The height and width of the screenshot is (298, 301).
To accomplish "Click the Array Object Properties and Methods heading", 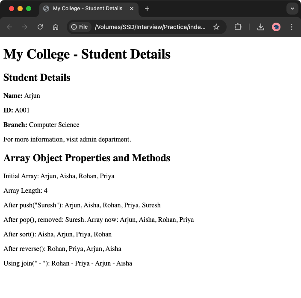I will (87, 158).
